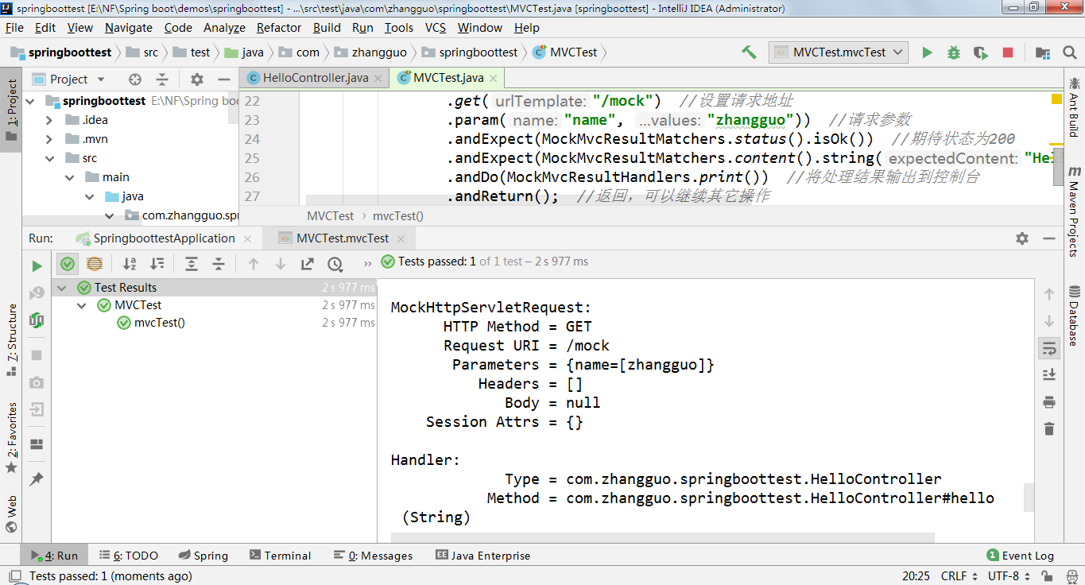Collapse all in Project panel
This screenshot has height=585, width=1085.
(162, 79)
